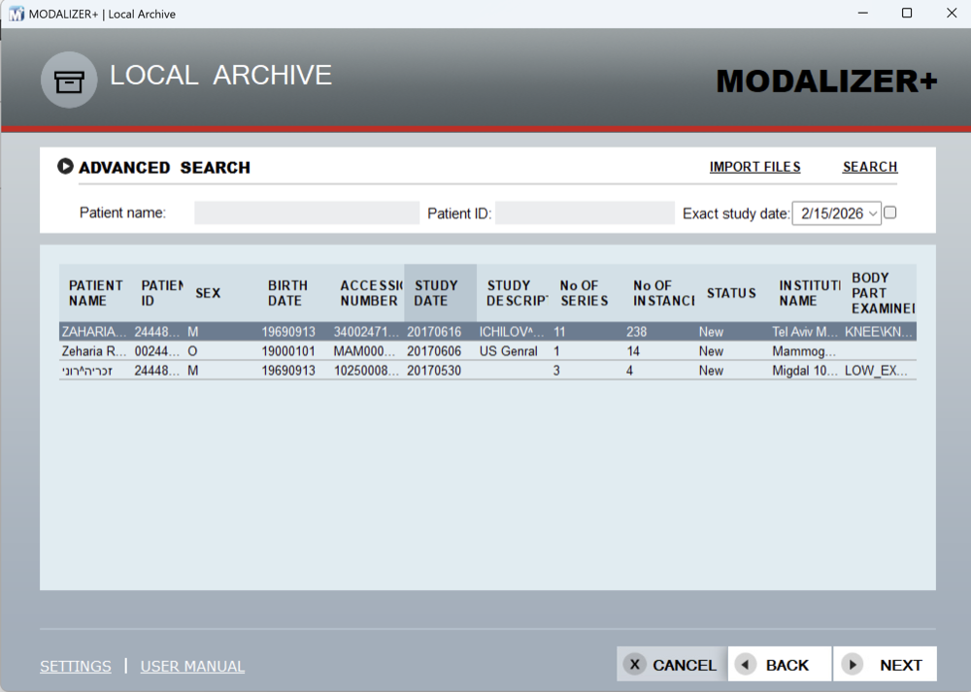Sort by Institution Name column header
Viewport: 971px width, 692px height.
click(x=808, y=293)
